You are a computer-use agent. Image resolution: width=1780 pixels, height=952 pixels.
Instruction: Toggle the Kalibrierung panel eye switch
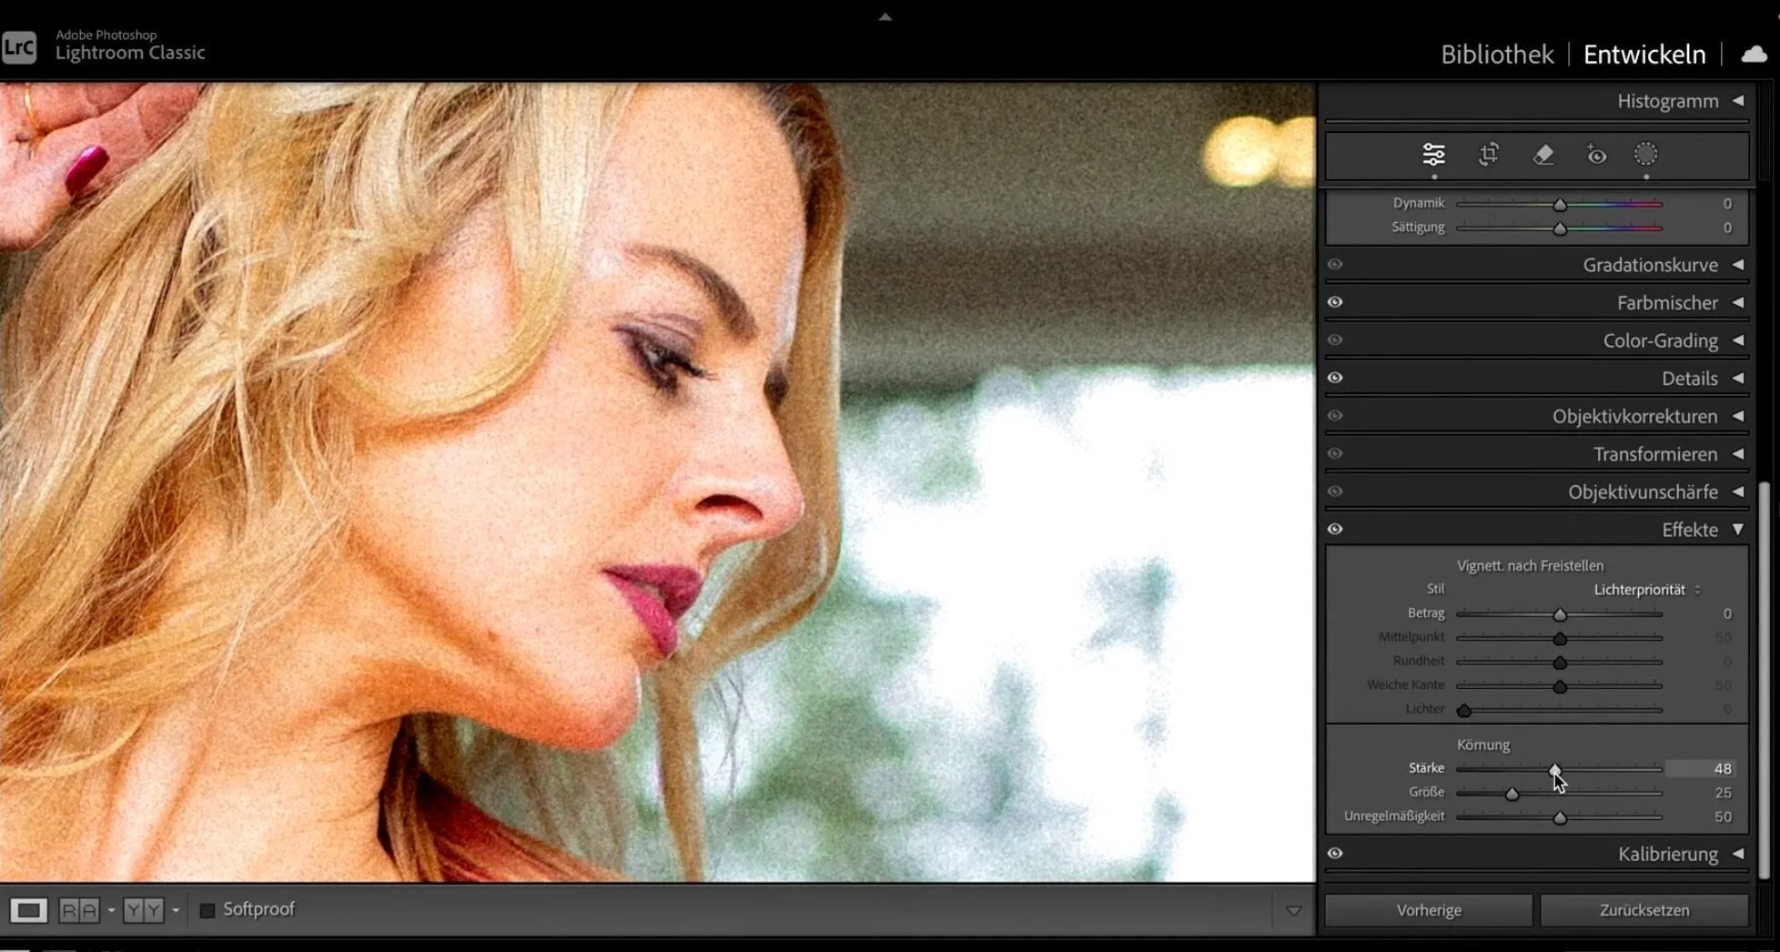tap(1335, 854)
